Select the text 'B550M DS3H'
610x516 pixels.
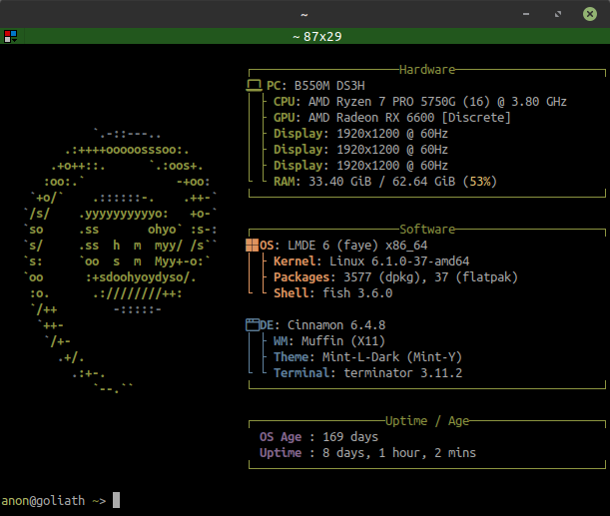(x=329, y=86)
